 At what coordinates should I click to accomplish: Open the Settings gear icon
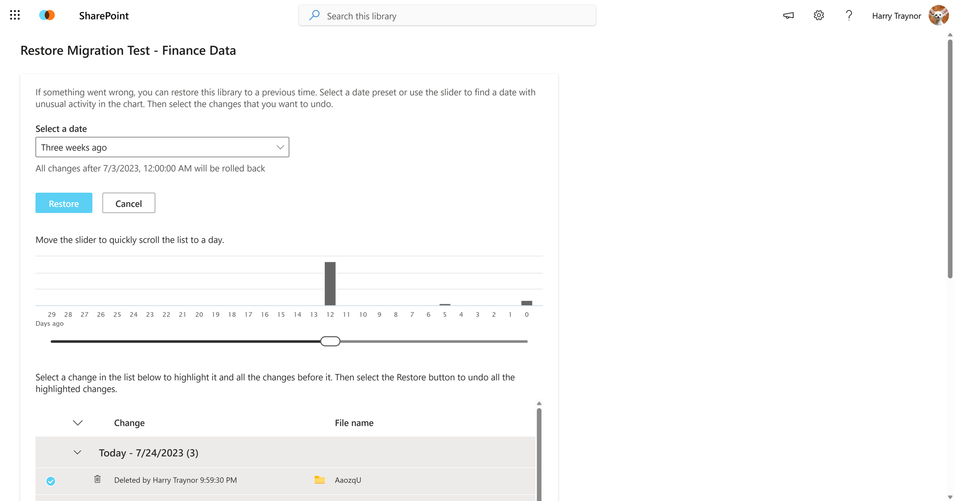pos(819,16)
